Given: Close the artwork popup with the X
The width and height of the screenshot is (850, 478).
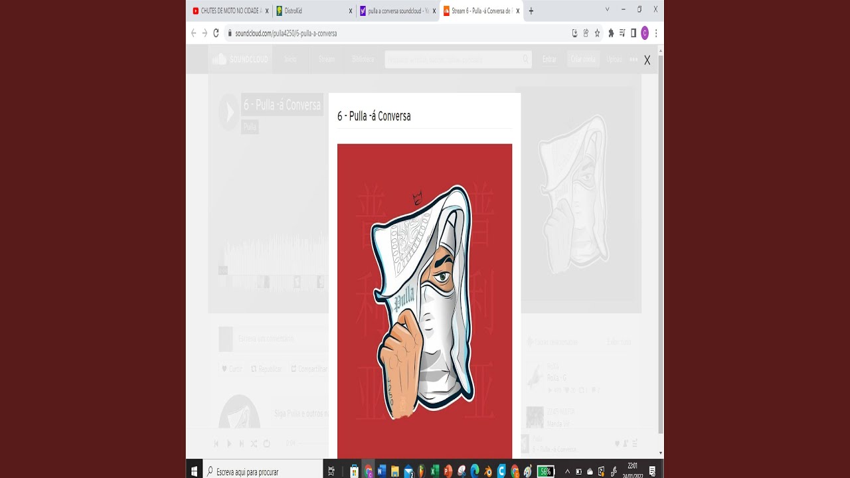Looking at the screenshot, I should click(x=647, y=60).
